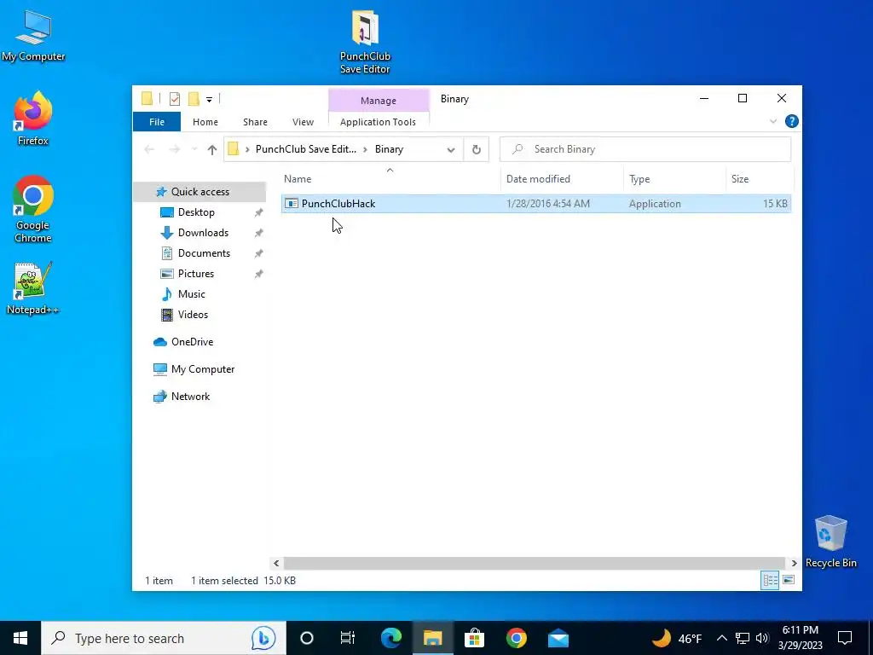The width and height of the screenshot is (873, 655).
Task: Open the volume control tray icon
Action: coord(763,638)
